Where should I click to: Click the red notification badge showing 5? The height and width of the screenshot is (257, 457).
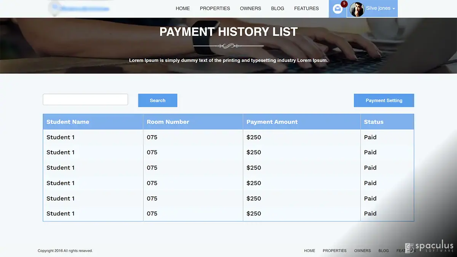click(344, 4)
